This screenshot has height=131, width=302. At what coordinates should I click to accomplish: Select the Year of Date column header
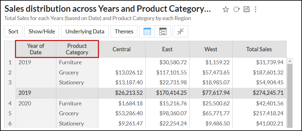(36, 49)
